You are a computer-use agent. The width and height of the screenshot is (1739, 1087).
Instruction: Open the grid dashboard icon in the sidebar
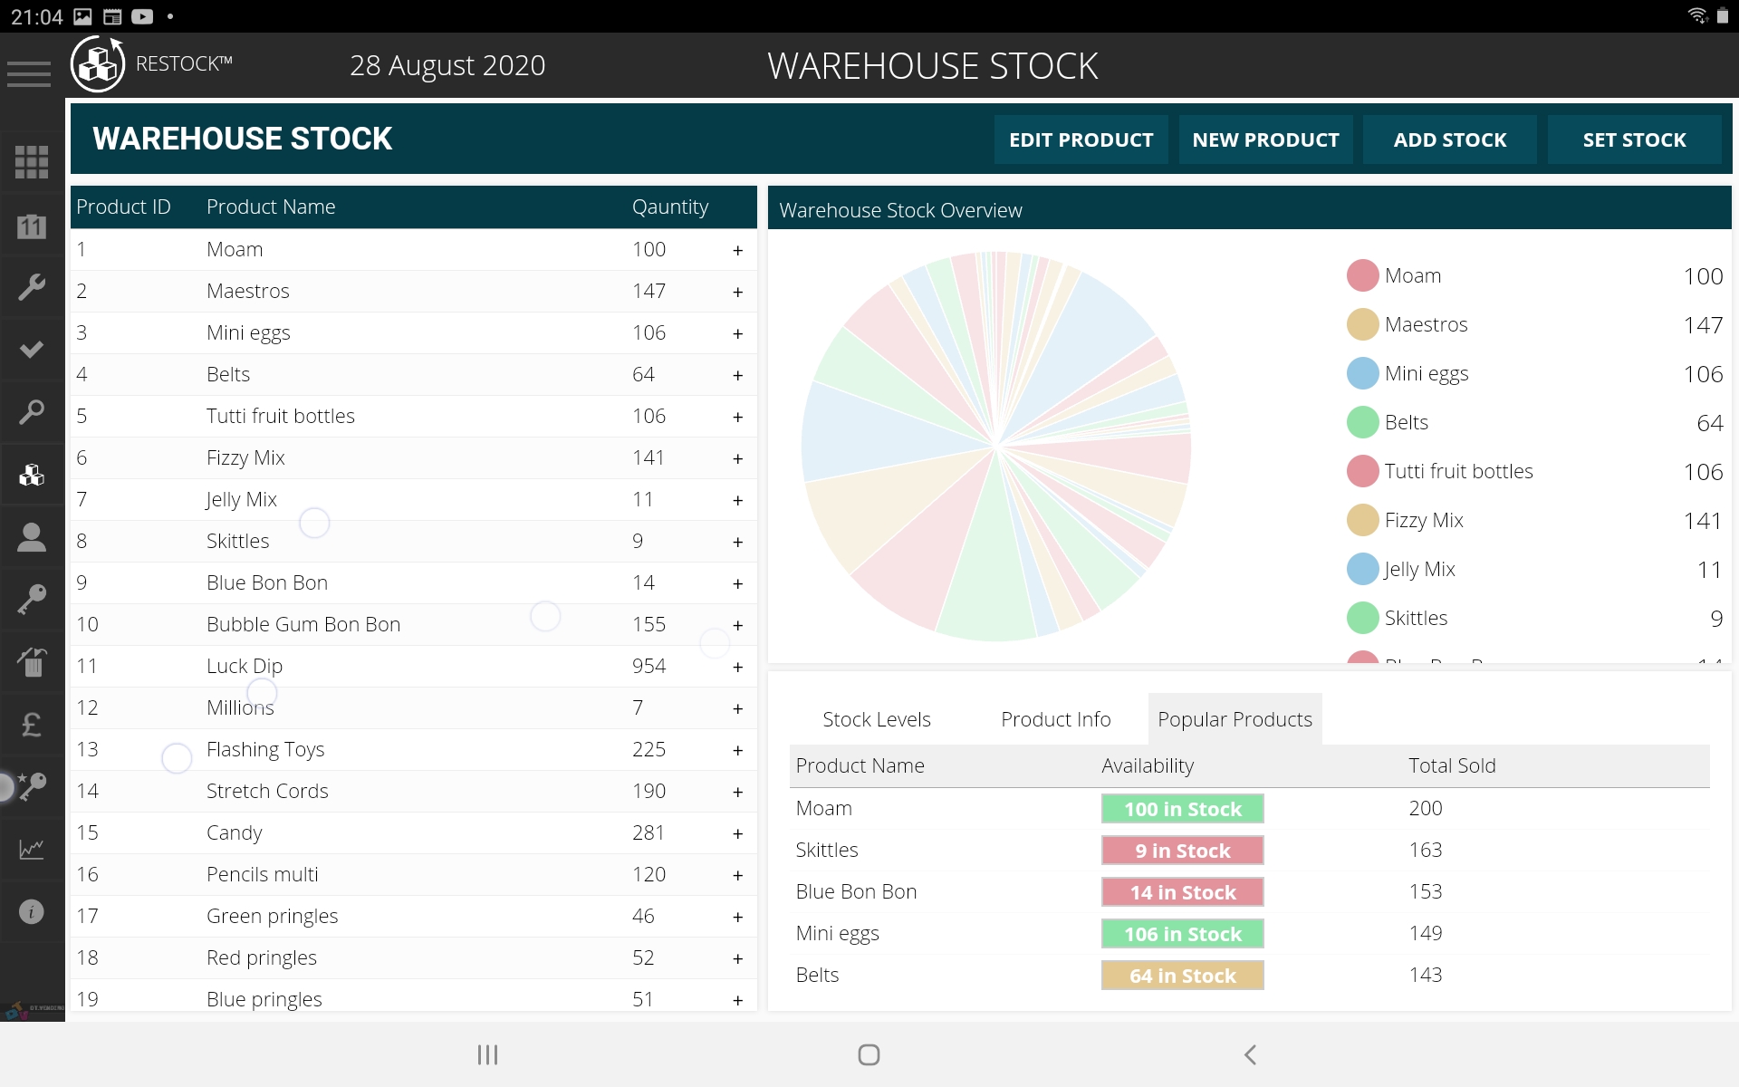pos(32,162)
